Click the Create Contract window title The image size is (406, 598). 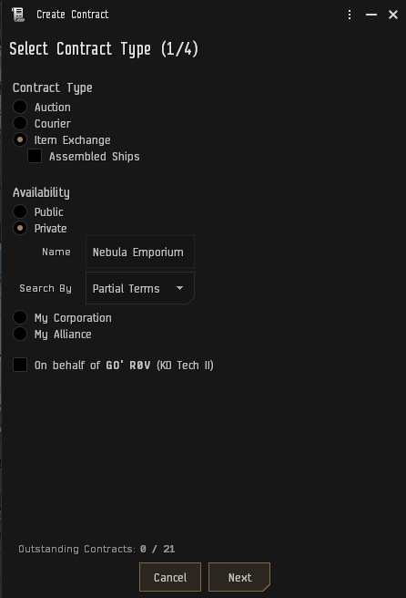click(x=72, y=15)
